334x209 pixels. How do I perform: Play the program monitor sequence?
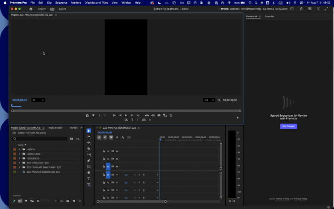pos(126,115)
